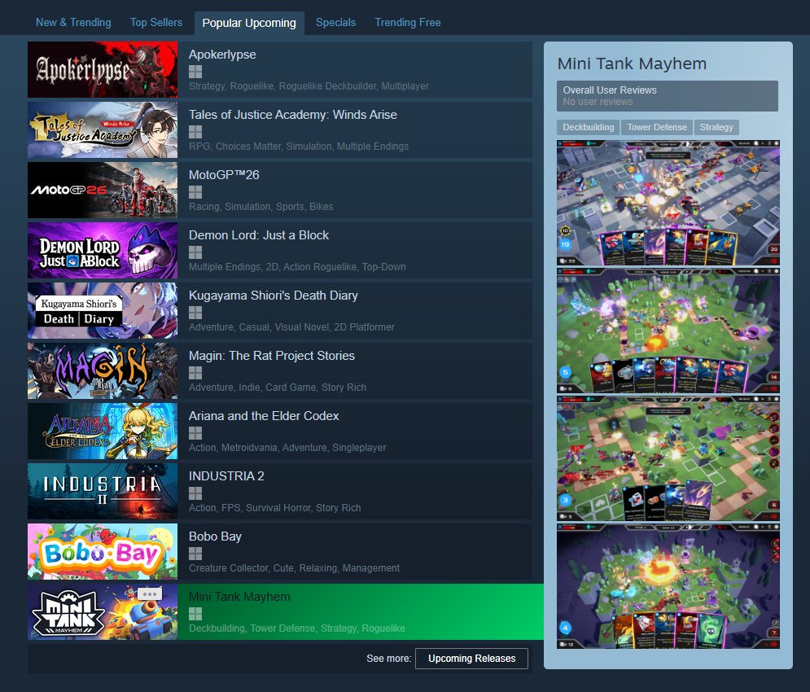Click the Windows icon under Magin: The Rat Project Stories

pos(195,373)
